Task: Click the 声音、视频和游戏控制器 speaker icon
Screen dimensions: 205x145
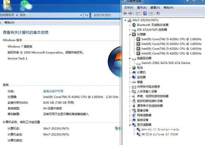Action: pos(134,96)
